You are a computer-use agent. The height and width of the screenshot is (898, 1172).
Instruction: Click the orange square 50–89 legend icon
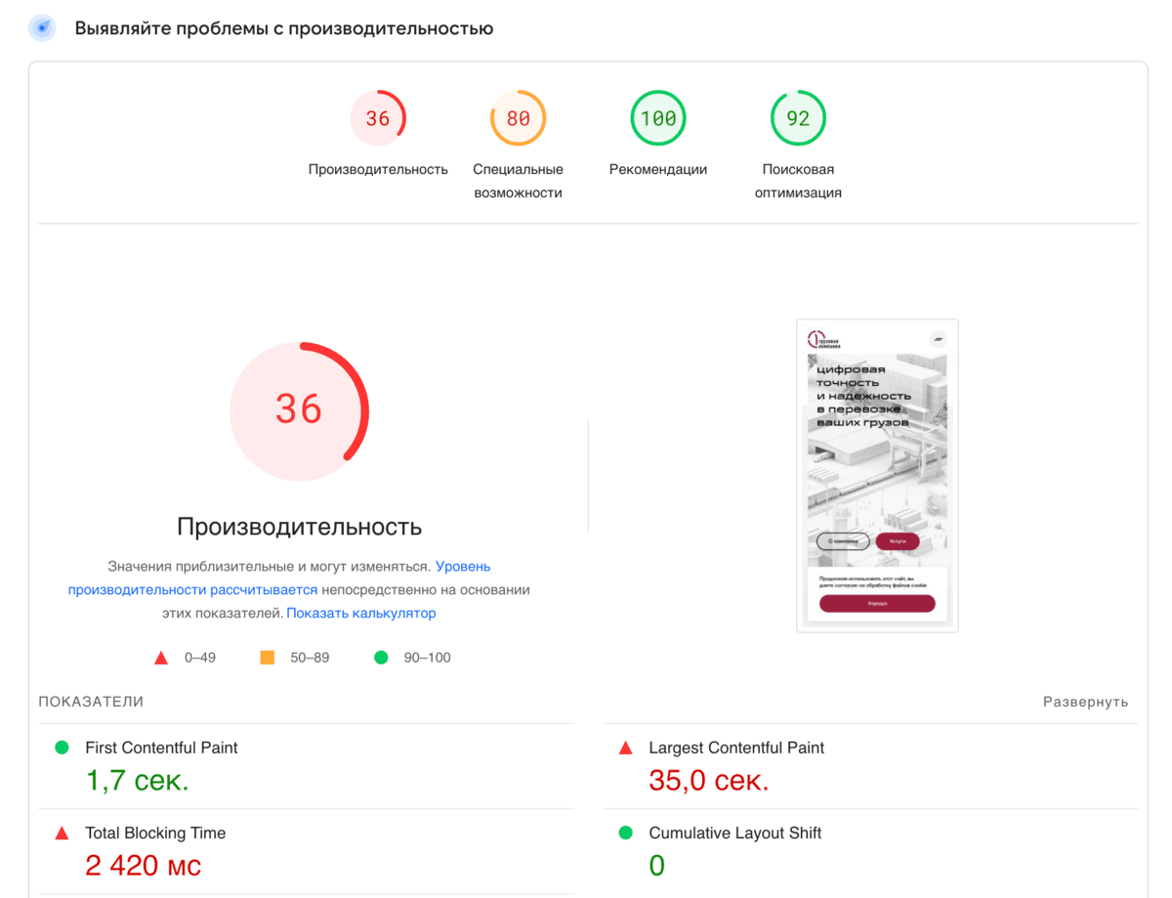click(x=267, y=658)
